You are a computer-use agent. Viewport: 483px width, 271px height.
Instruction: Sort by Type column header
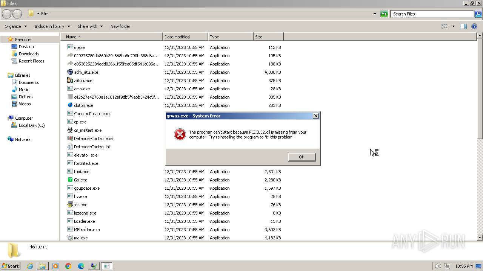231,37
